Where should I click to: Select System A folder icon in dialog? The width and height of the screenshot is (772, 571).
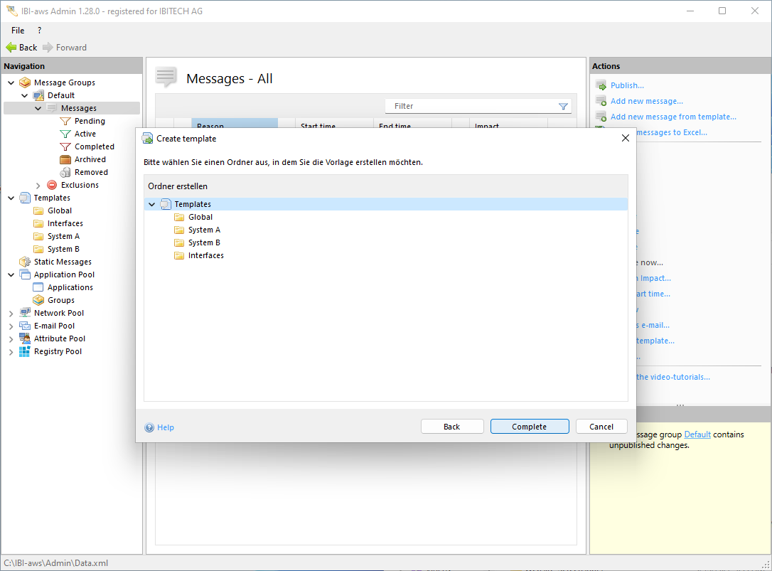click(179, 230)
